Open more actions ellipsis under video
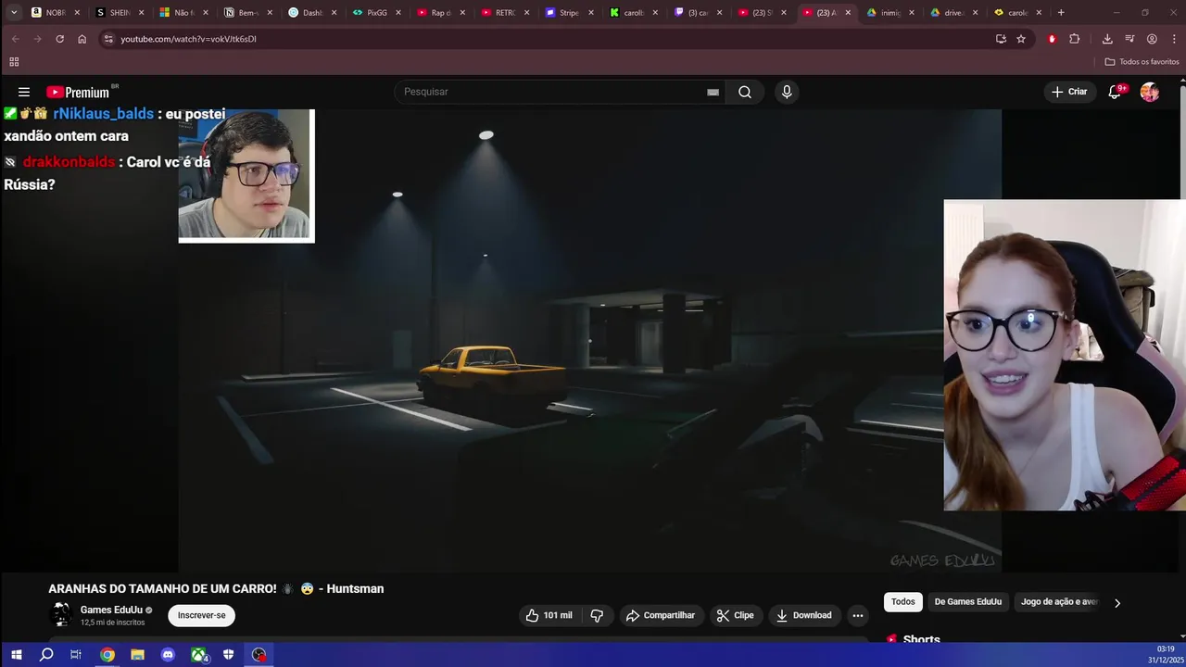 tap(858, 615)
